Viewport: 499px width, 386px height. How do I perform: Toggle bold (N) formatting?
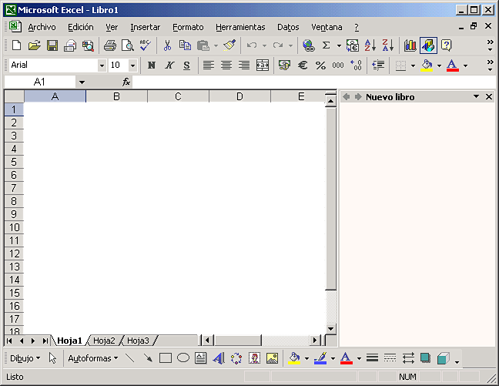(152, 65)
